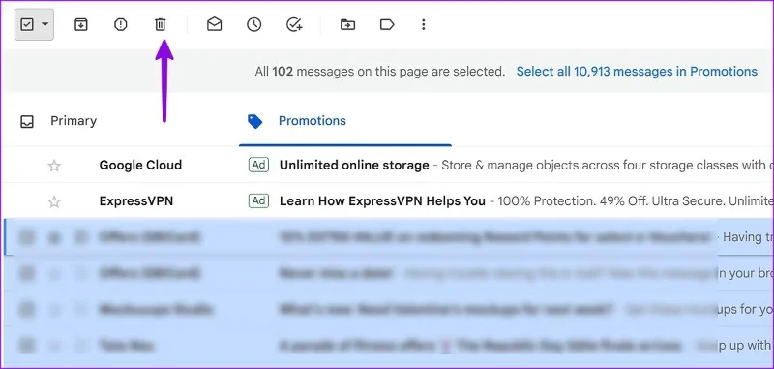Archive the selected messages
The image size is (774, 369).
click(x=81, y=24)
